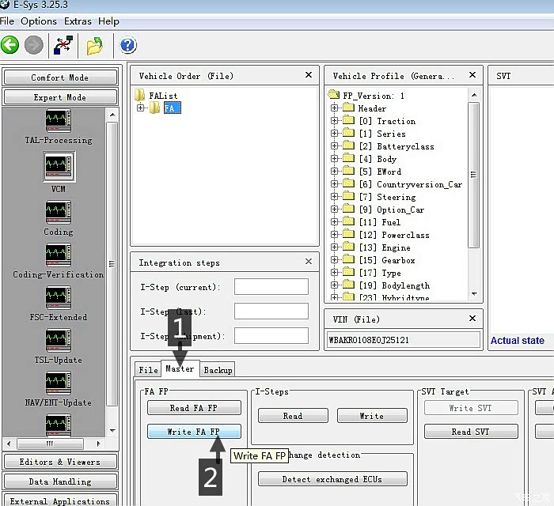The image size is (554, 506).
Task: Click the Read FA FP button
Action: point(194,408)
